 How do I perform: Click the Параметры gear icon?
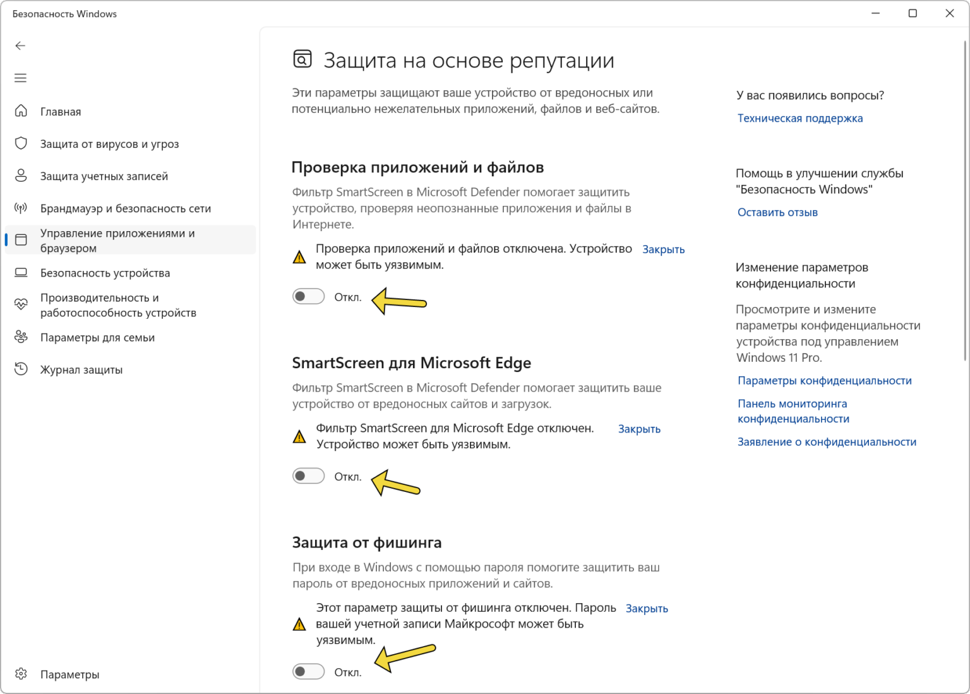(21, 674)
